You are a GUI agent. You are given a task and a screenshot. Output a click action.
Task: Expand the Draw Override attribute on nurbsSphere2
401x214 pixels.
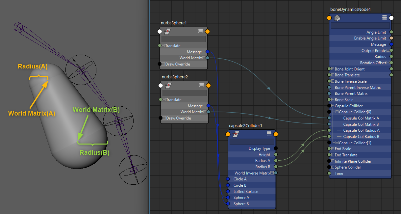(163, 118)
